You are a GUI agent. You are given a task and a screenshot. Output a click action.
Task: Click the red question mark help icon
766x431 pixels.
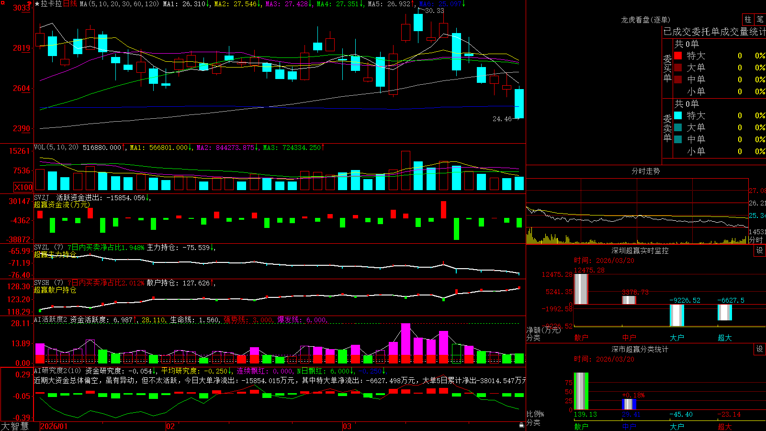pyautogui.click(x=29, y=4)
